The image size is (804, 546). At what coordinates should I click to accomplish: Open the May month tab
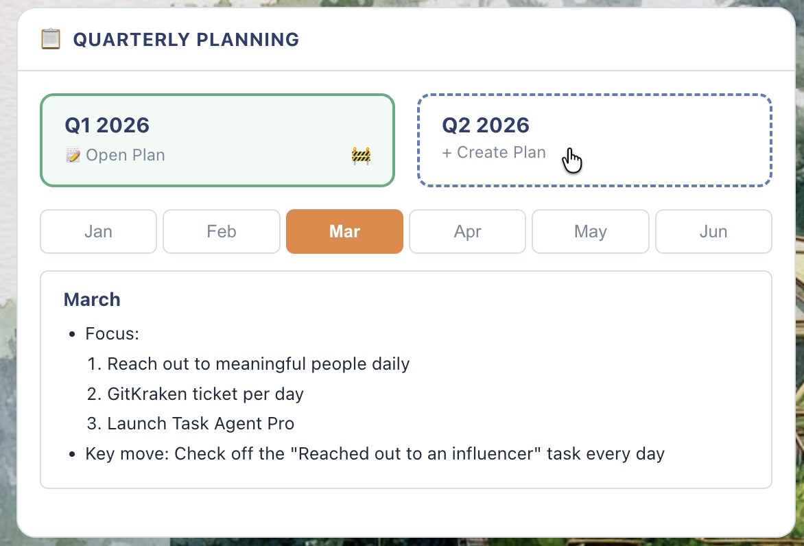point(590,232)
